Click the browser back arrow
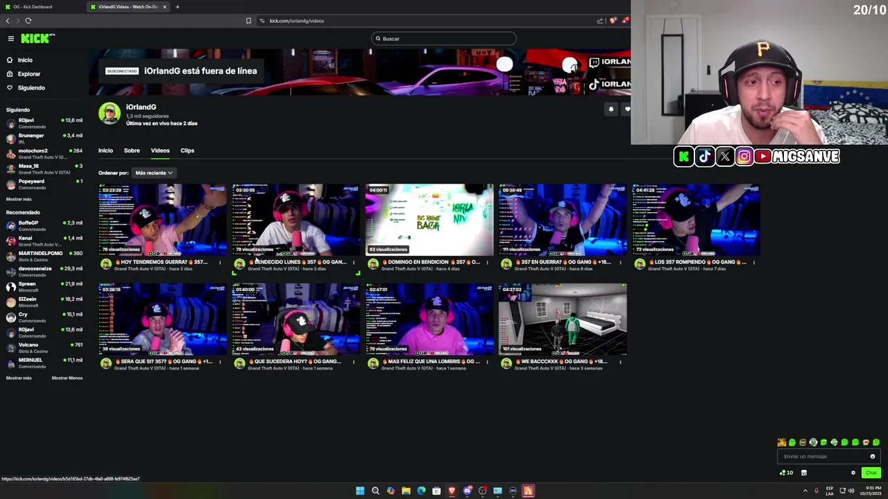This screenshot has width=888, height=499. point(8,21)
